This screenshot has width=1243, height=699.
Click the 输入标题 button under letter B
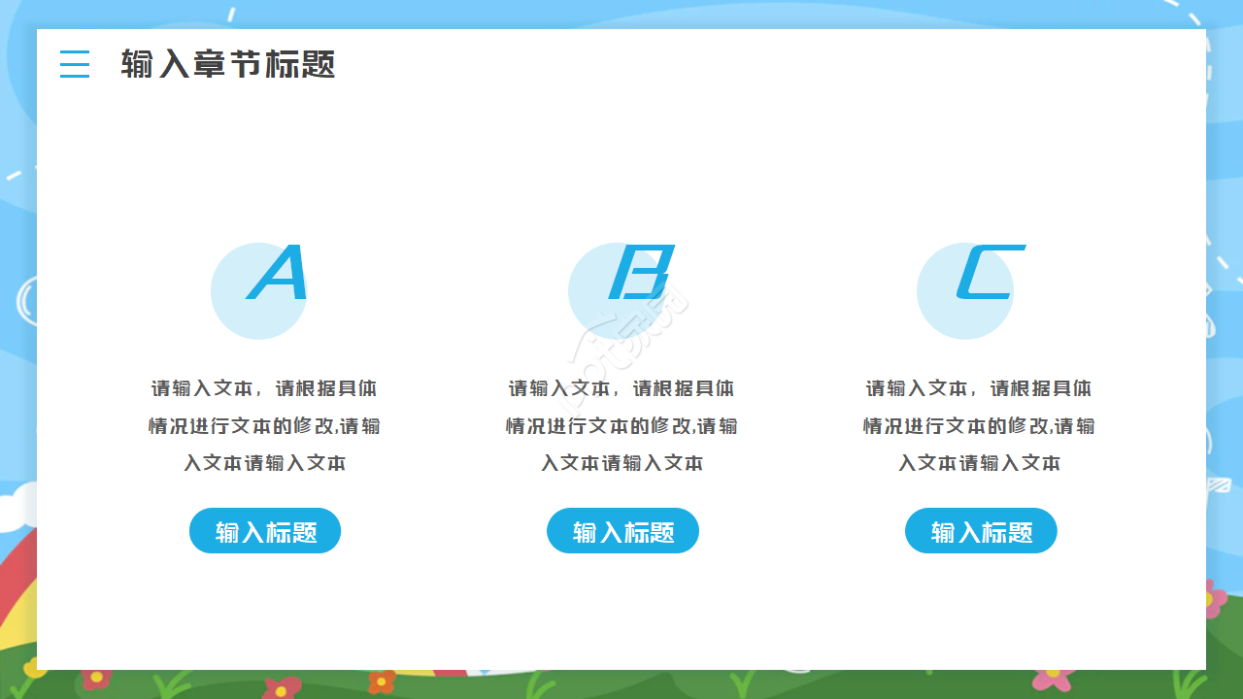coord(622,531)
